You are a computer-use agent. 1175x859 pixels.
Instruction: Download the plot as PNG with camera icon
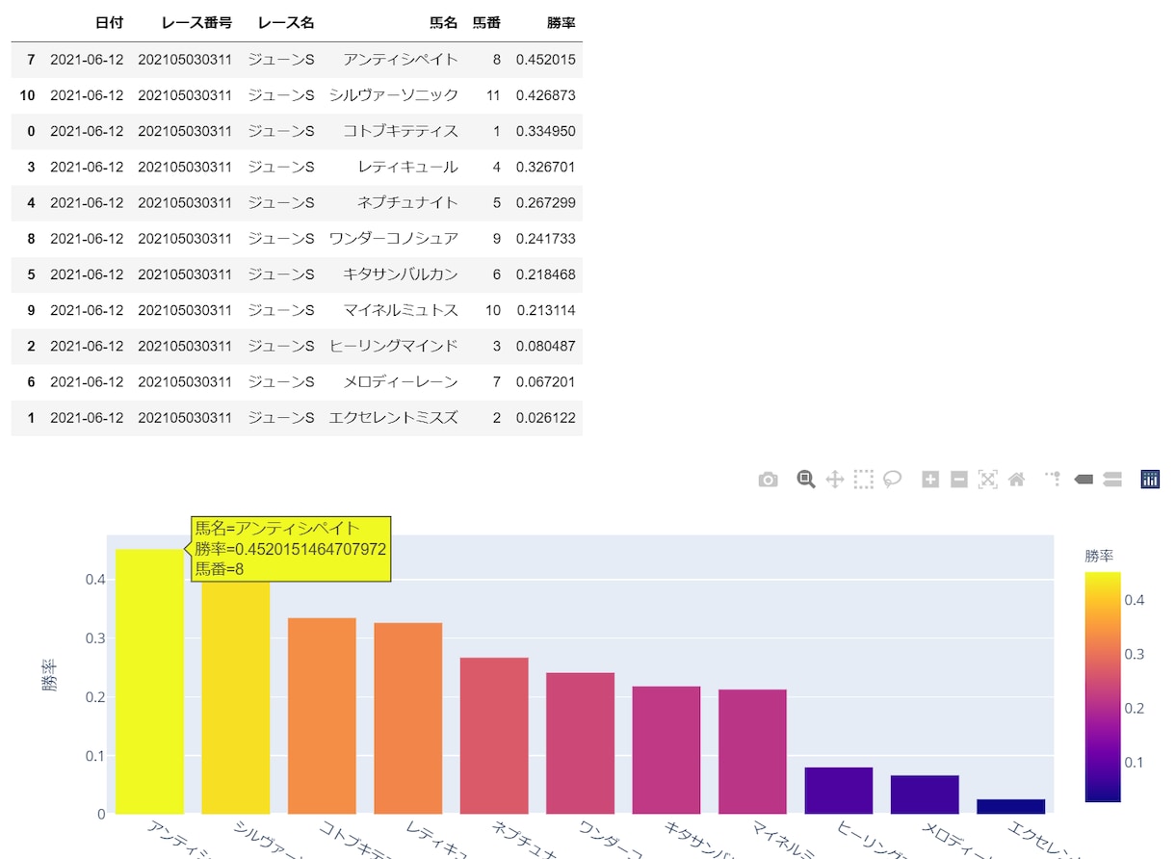tap(768, 480)
